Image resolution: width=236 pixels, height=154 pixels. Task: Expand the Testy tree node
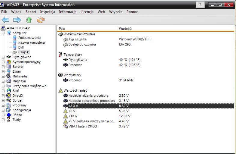point(3,120)
